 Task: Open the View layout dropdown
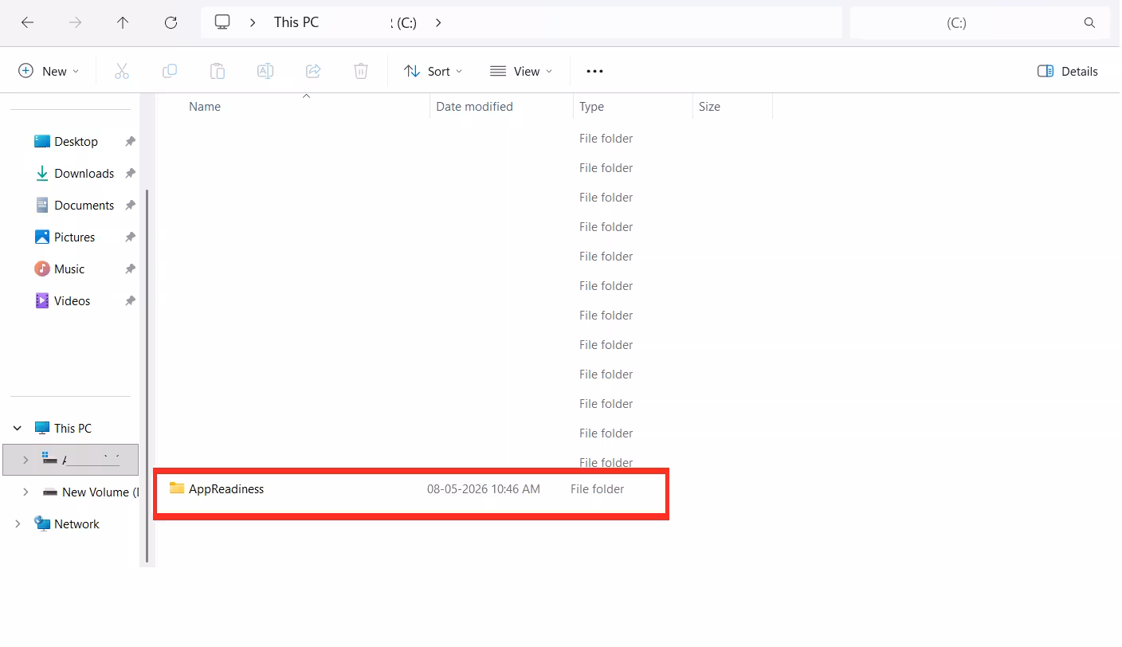[520, 71]
